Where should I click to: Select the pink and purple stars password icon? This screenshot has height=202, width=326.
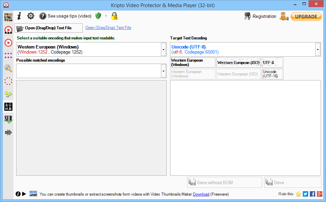click(x=8, y=56)
